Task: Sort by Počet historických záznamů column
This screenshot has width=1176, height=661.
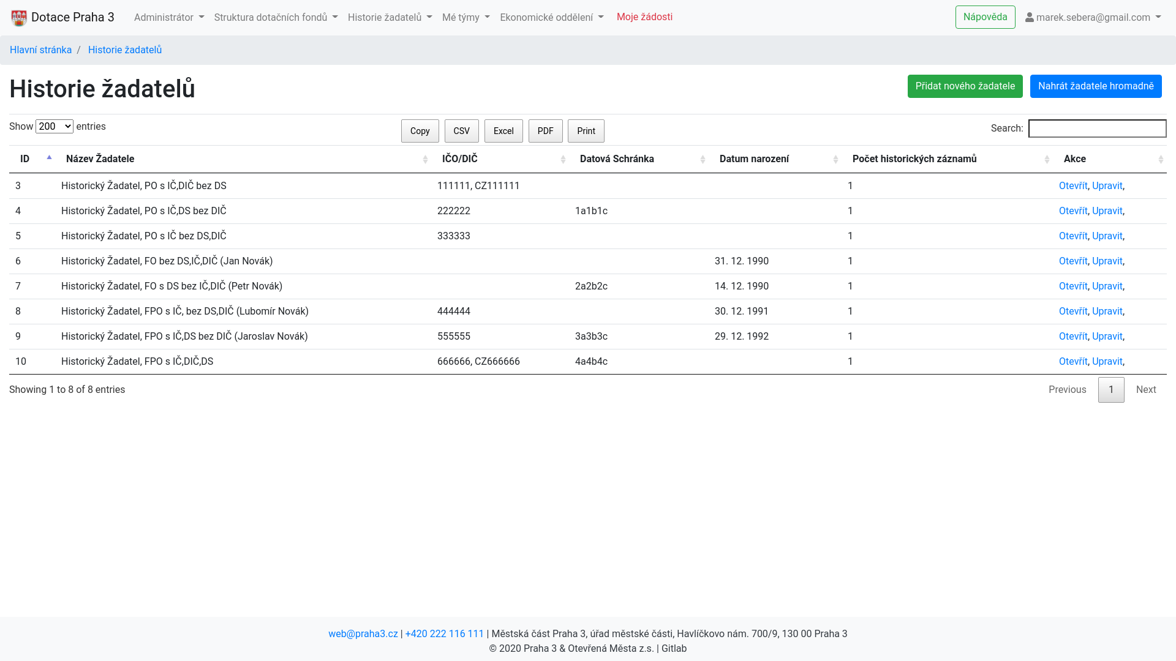Action: pos(914,159)
